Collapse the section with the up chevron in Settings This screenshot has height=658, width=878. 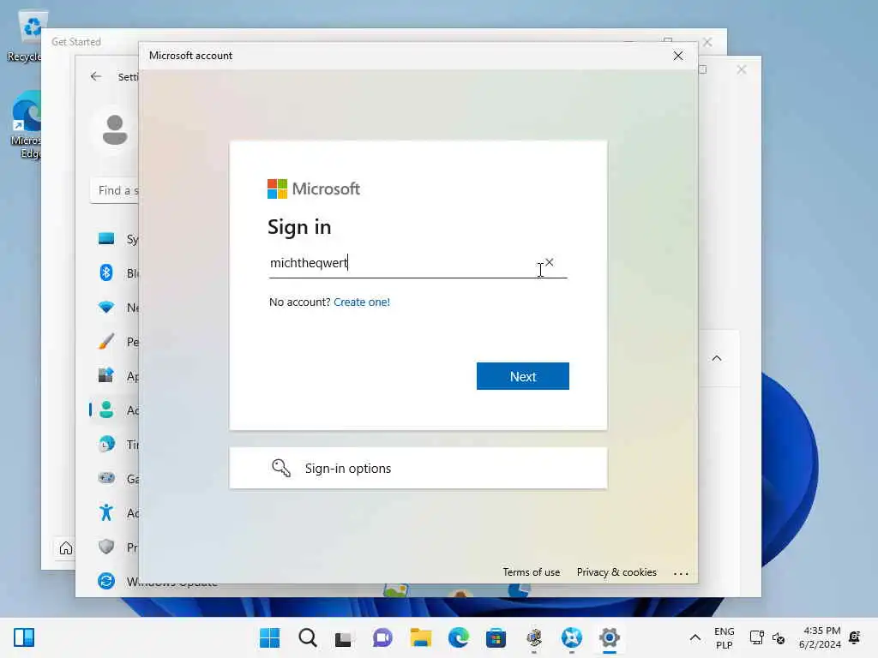click(717, 358)
